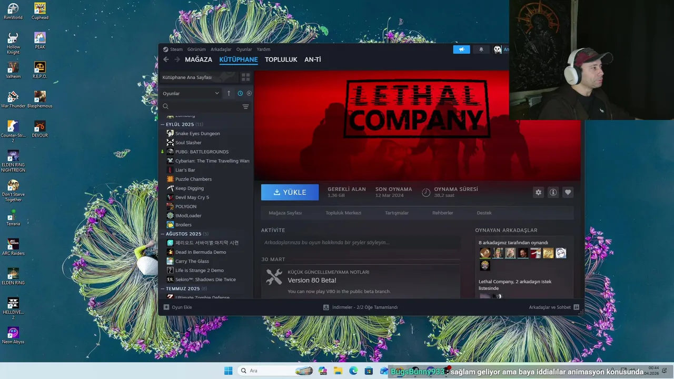Image resolution: width=674 pixels, height=379 pixels.
Task: Select Liar's Bar in library list
Action: coord(185,170)
